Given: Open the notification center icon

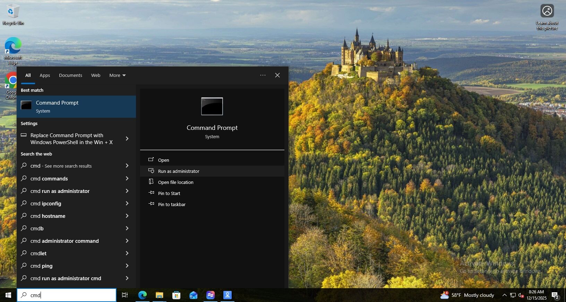Looking at the screenshot, I should point(555,296).
